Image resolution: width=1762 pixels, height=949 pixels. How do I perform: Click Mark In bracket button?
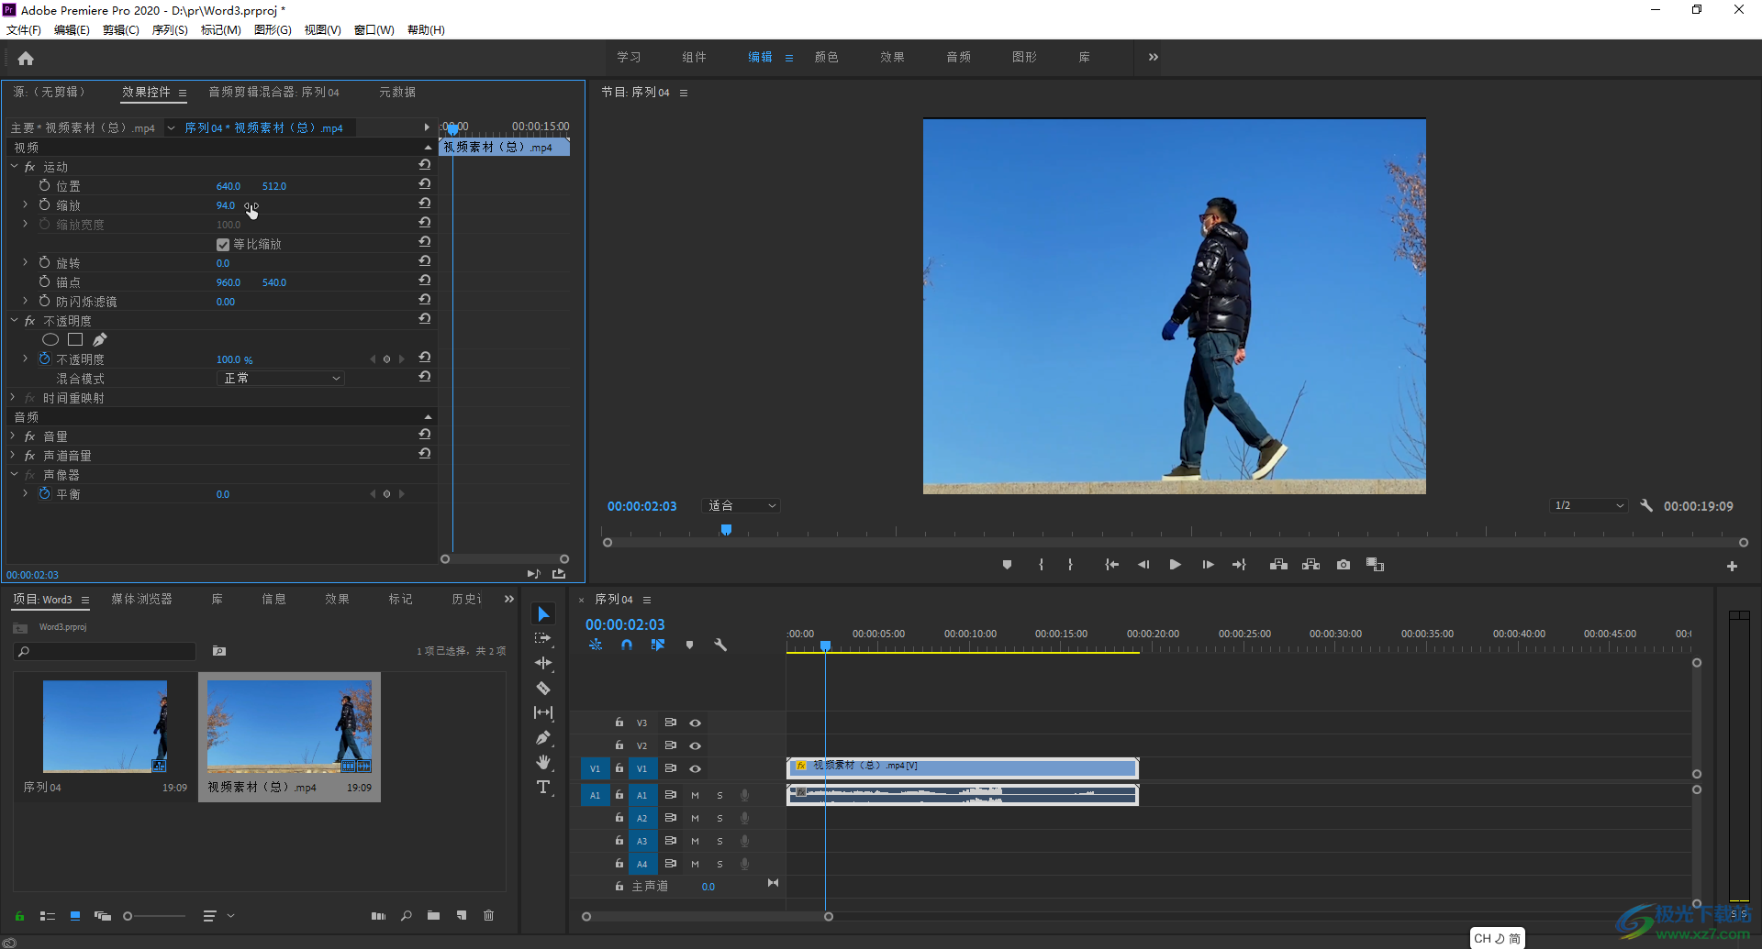point(1041,565)
